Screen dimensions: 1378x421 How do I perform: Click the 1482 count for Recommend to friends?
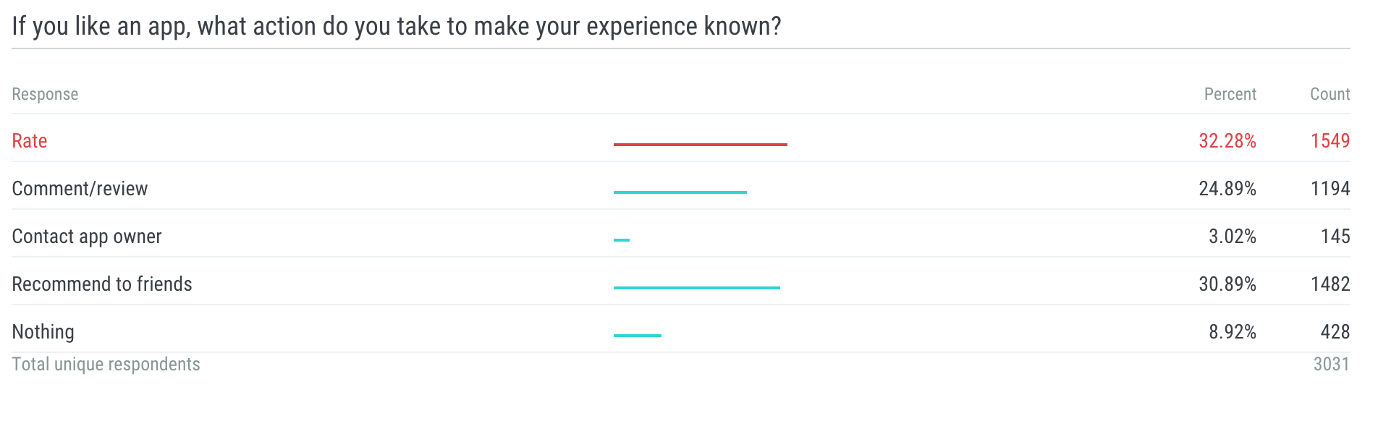[x=1330, y=284]
